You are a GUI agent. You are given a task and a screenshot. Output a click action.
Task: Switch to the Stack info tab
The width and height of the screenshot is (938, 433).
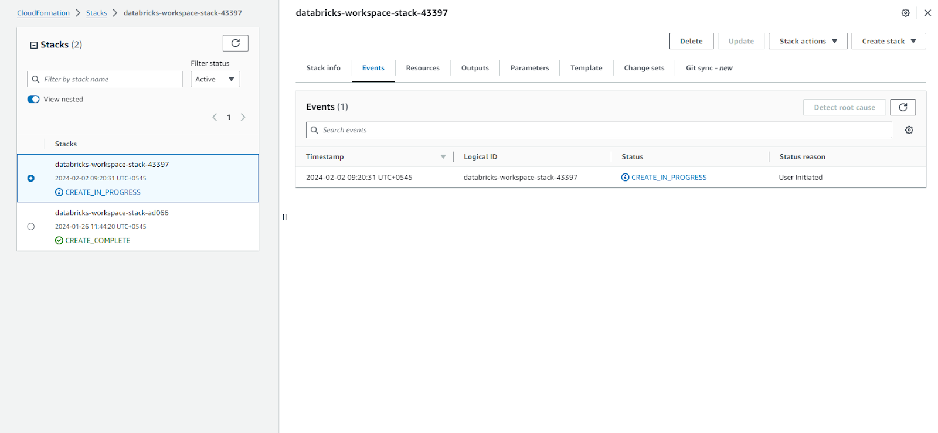pos(323,68)
